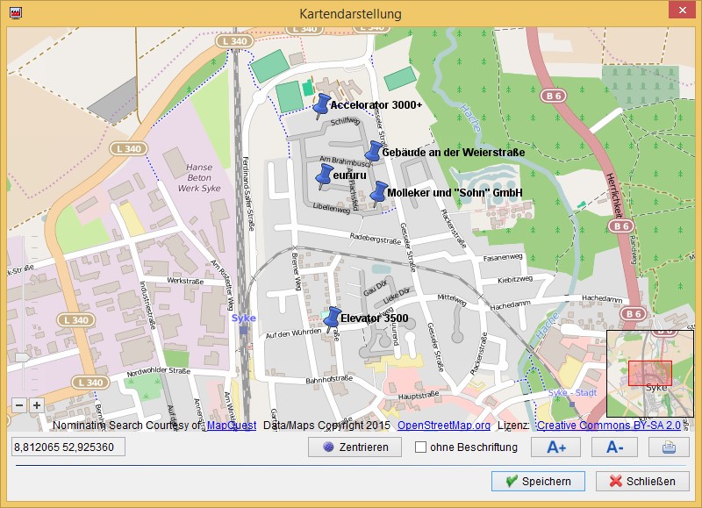The height and width of the screenshot is (508, 702).
Task: Zoom in with the plus button
Action: [36, 405]
